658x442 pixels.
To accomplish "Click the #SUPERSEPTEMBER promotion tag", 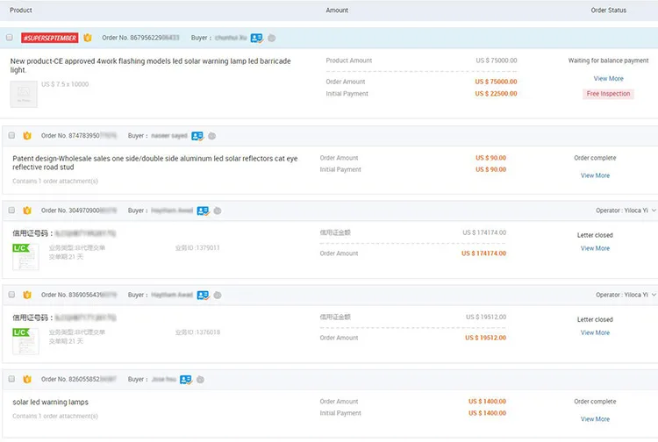I will (50, 39).
